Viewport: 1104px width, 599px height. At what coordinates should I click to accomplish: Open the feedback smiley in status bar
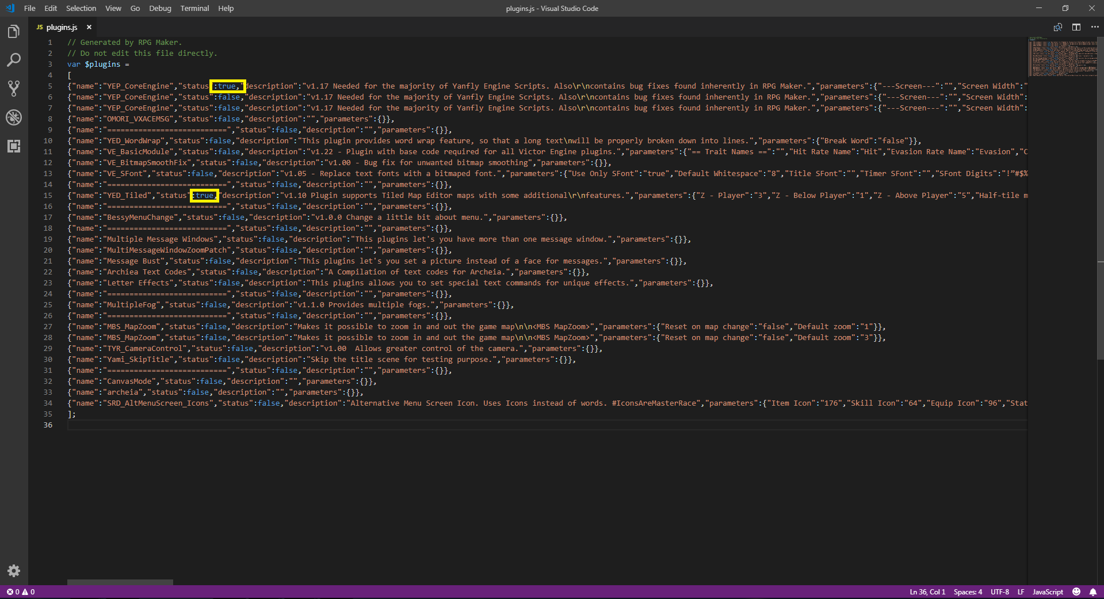(x=1076, y=592)
